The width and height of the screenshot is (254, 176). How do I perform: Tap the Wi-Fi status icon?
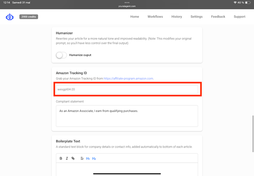tap(235, 3)
